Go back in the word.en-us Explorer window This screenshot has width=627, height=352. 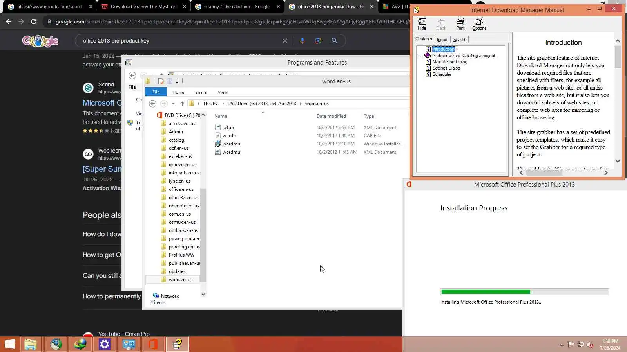pyautogui.click(x=153, y=104)
